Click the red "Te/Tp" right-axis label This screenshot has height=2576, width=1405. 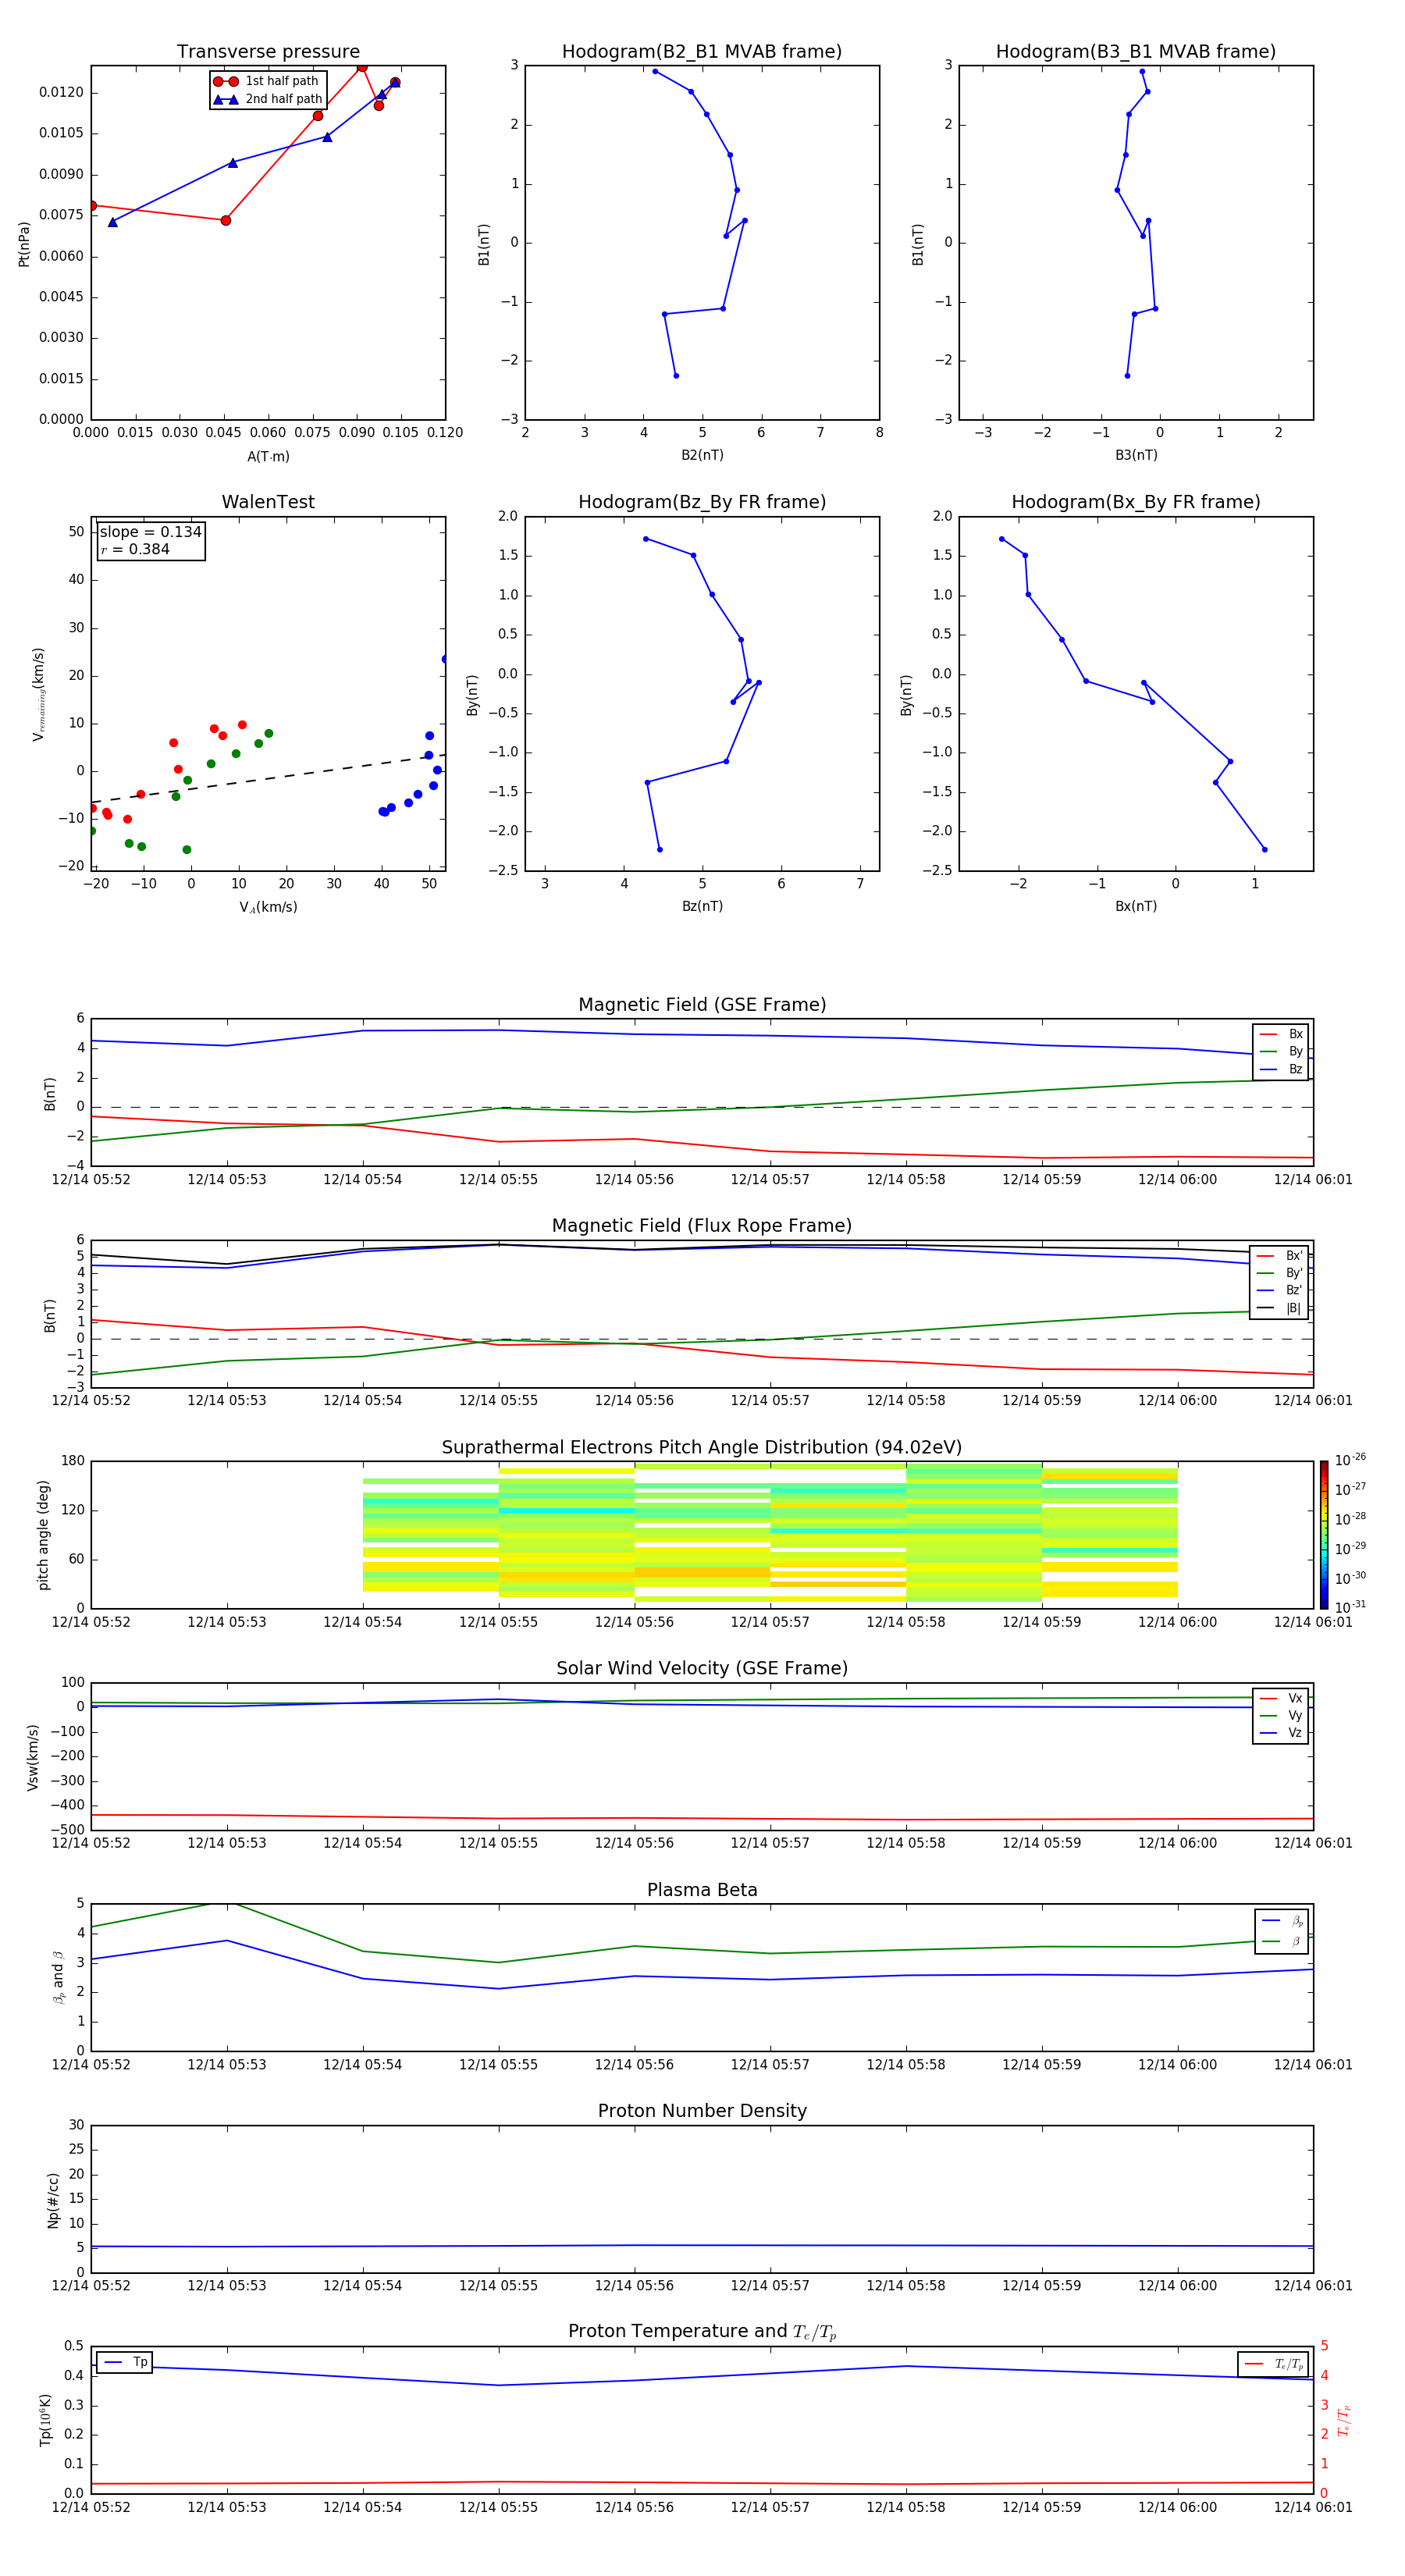[x=1343, y=2420]
